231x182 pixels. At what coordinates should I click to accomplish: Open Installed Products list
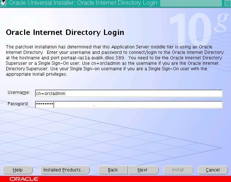click(x=65, y=170)
